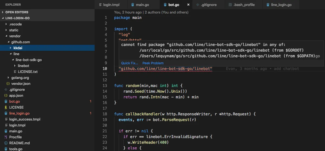The image size is (325, 151).
Task: Click the template icon on login.tmpl tab
Action: tap(101, 5)
